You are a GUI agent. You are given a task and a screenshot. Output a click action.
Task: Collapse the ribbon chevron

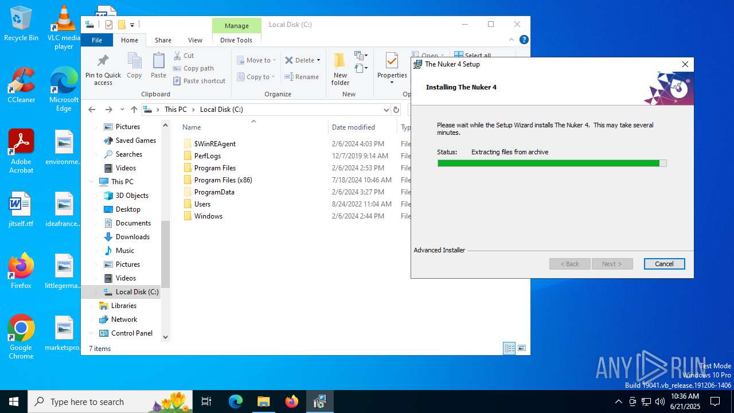[x=512, y=40]
